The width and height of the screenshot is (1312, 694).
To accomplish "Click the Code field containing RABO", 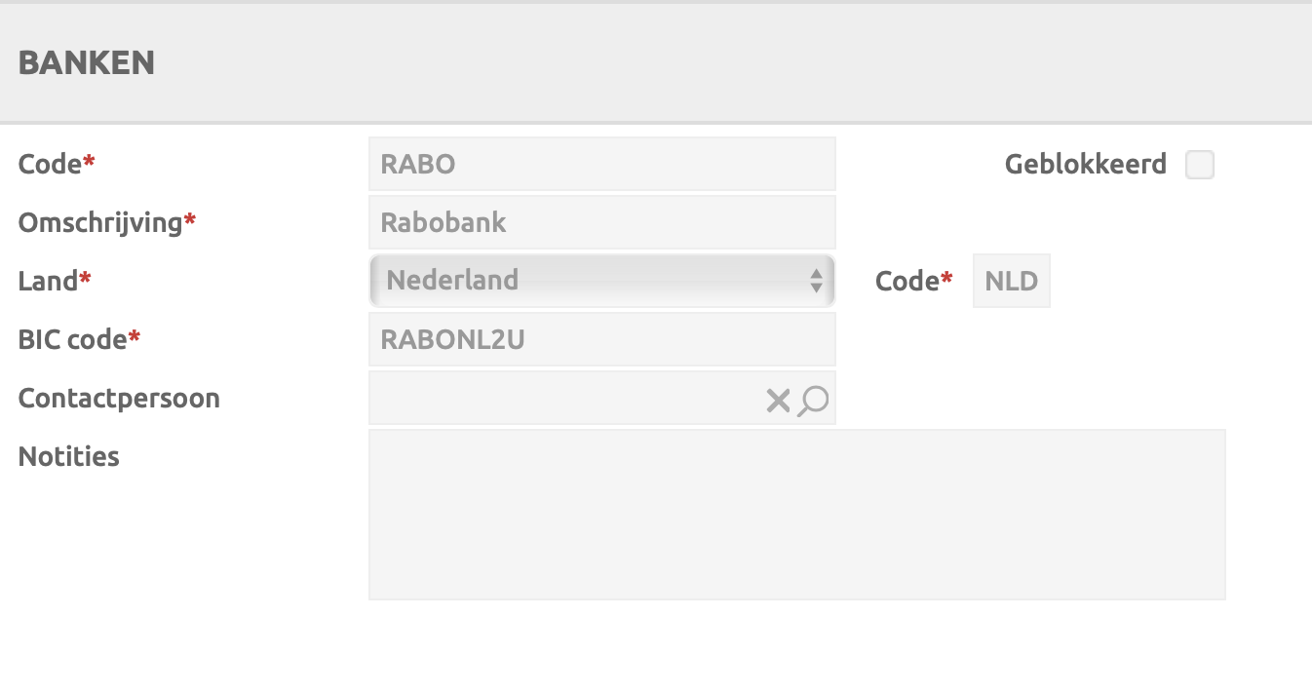I will coord(601,164).
